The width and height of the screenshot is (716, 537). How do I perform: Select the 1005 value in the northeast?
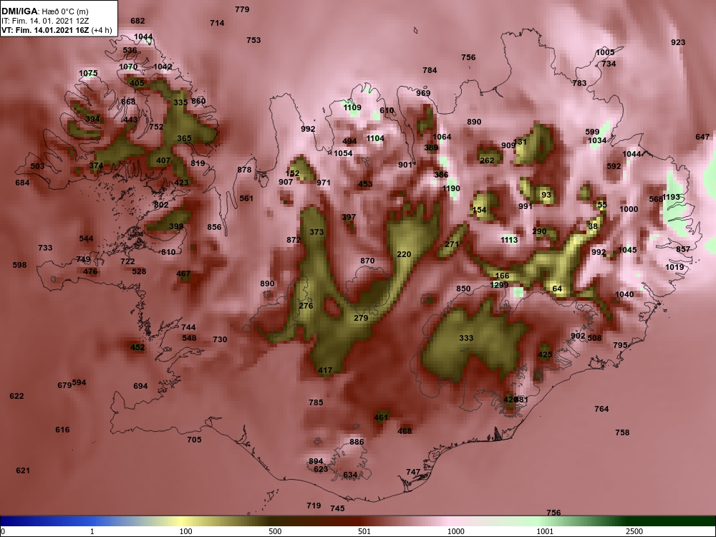pos(605,52)
